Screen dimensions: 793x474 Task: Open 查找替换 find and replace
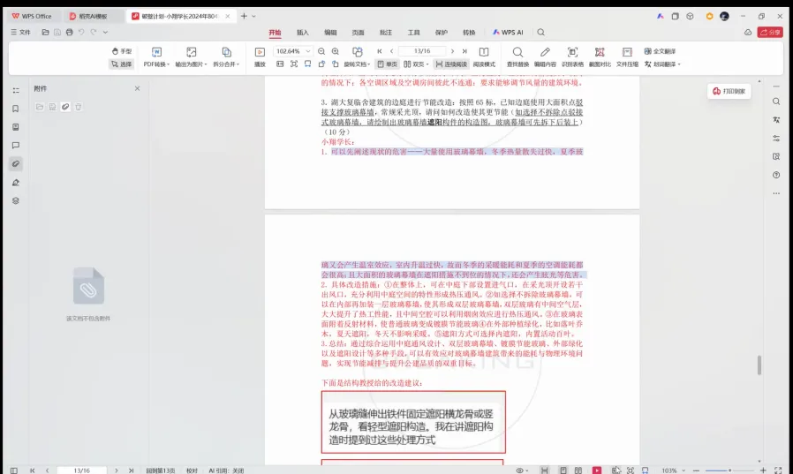tap(517, 57)
